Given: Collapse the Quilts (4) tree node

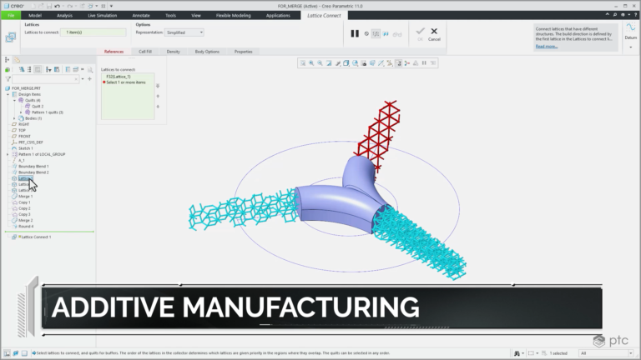Looking at the screenshot, I should pyautogui.click(x=14, y=100).
